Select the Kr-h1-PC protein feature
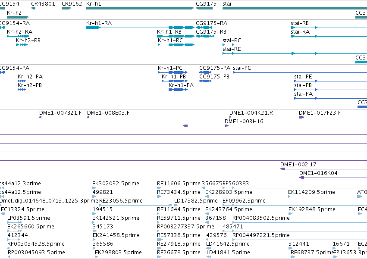367x259 pixels. click(173, 72)
